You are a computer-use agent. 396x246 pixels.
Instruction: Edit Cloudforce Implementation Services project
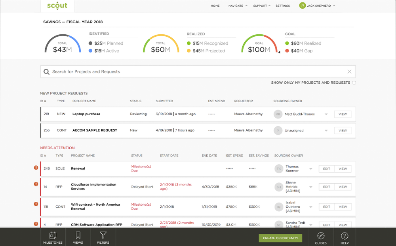tap(327, 187)
